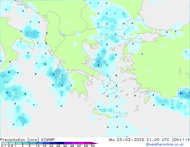Click the '[mm]' unit label
The height and width of the screenshot is (147, 190).
coord(33,140)
